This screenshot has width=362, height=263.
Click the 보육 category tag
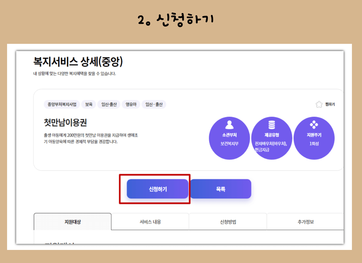[89, 104]
